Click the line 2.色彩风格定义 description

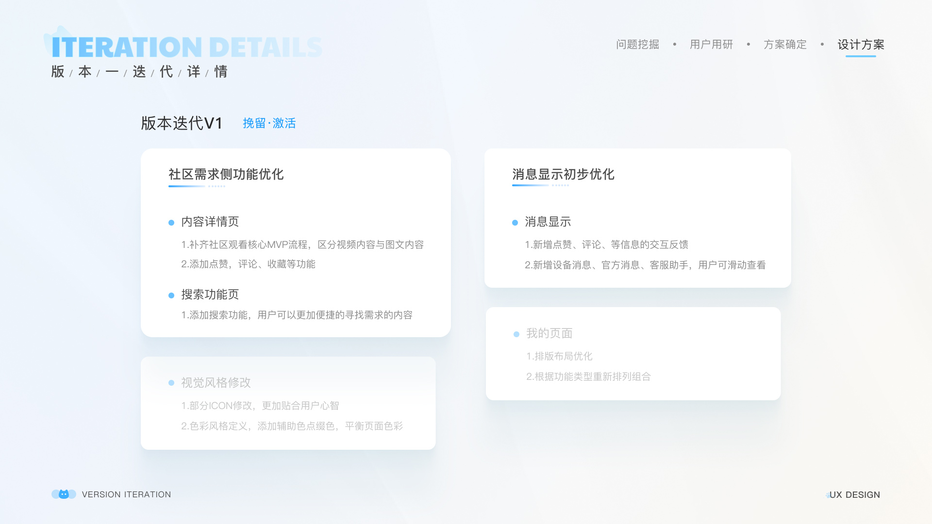(292, 426)
